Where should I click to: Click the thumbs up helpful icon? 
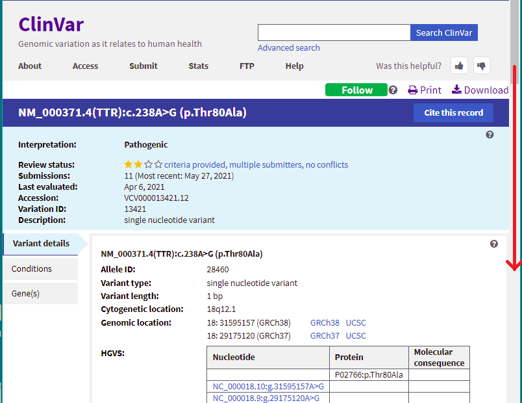[x=459, y=66]
